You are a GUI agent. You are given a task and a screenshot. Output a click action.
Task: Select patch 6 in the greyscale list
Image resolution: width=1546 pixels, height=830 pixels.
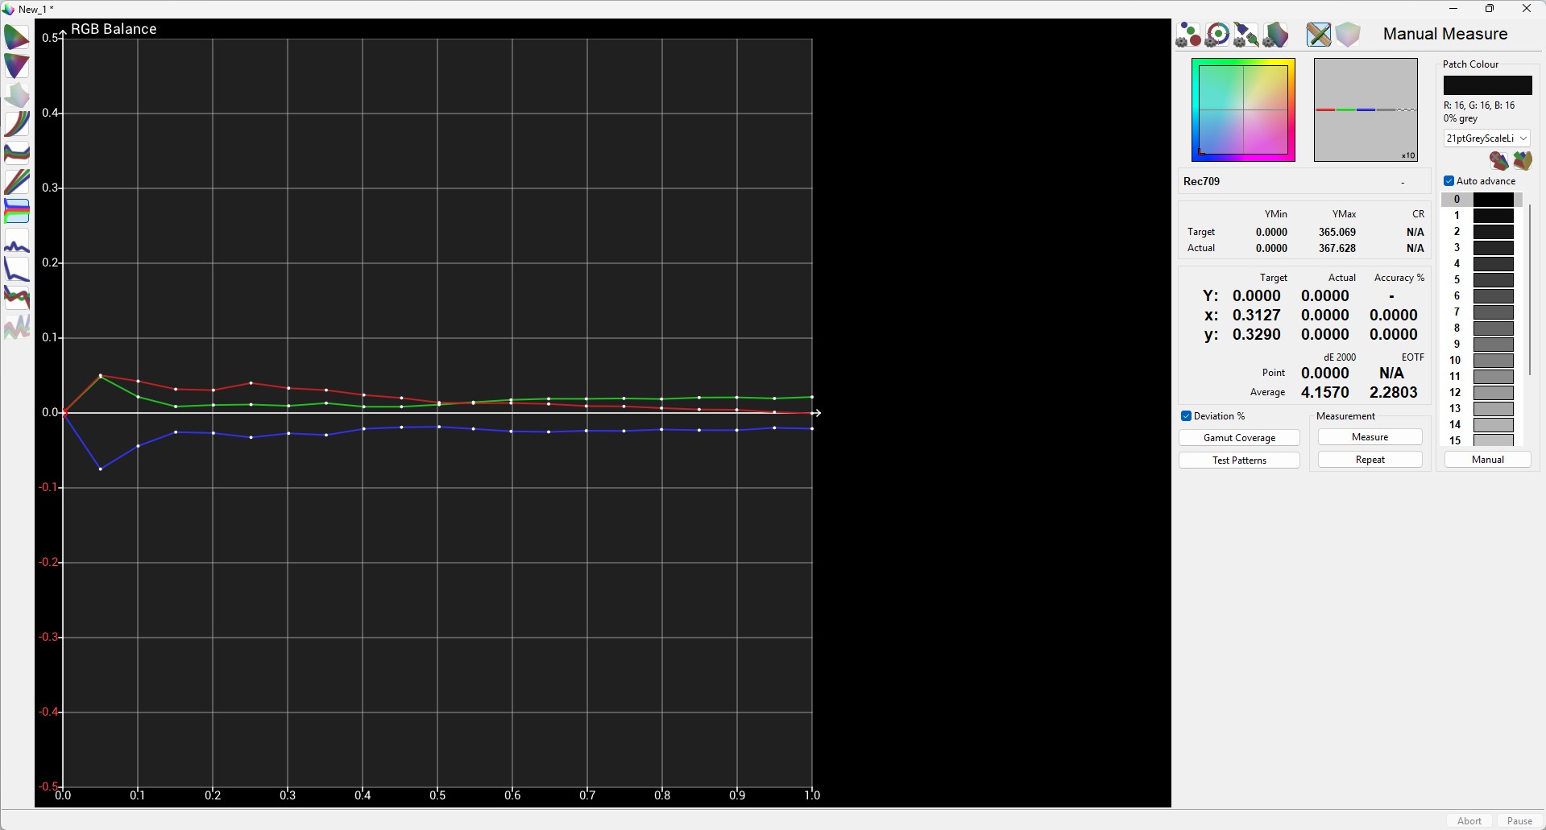tap(1482, 296)
